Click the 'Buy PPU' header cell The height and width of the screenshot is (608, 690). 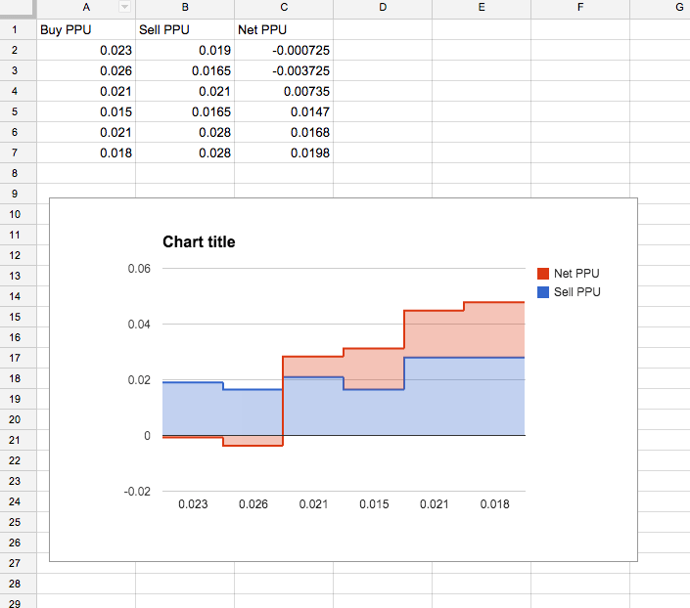(86, 29)
